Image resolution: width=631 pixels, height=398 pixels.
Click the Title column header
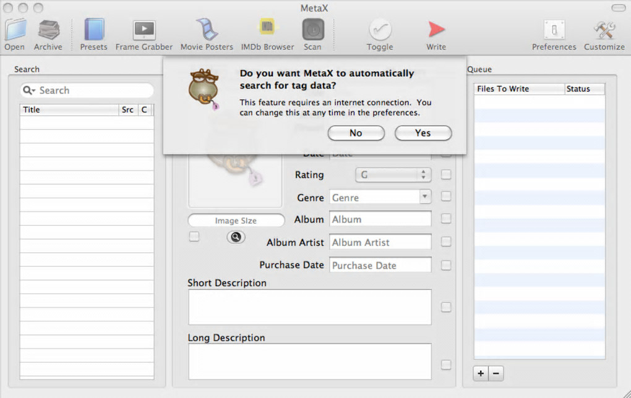tap(69, 110)
